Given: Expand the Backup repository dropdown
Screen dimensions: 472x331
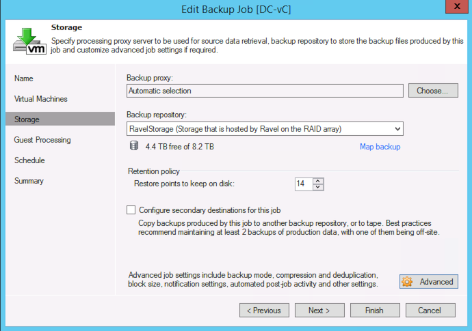Looking at the screenshot, I should coord(397,128).
